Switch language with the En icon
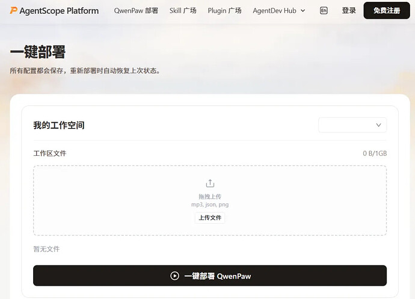This screenshot has height=299, width=415. click(x=324, y=11)
